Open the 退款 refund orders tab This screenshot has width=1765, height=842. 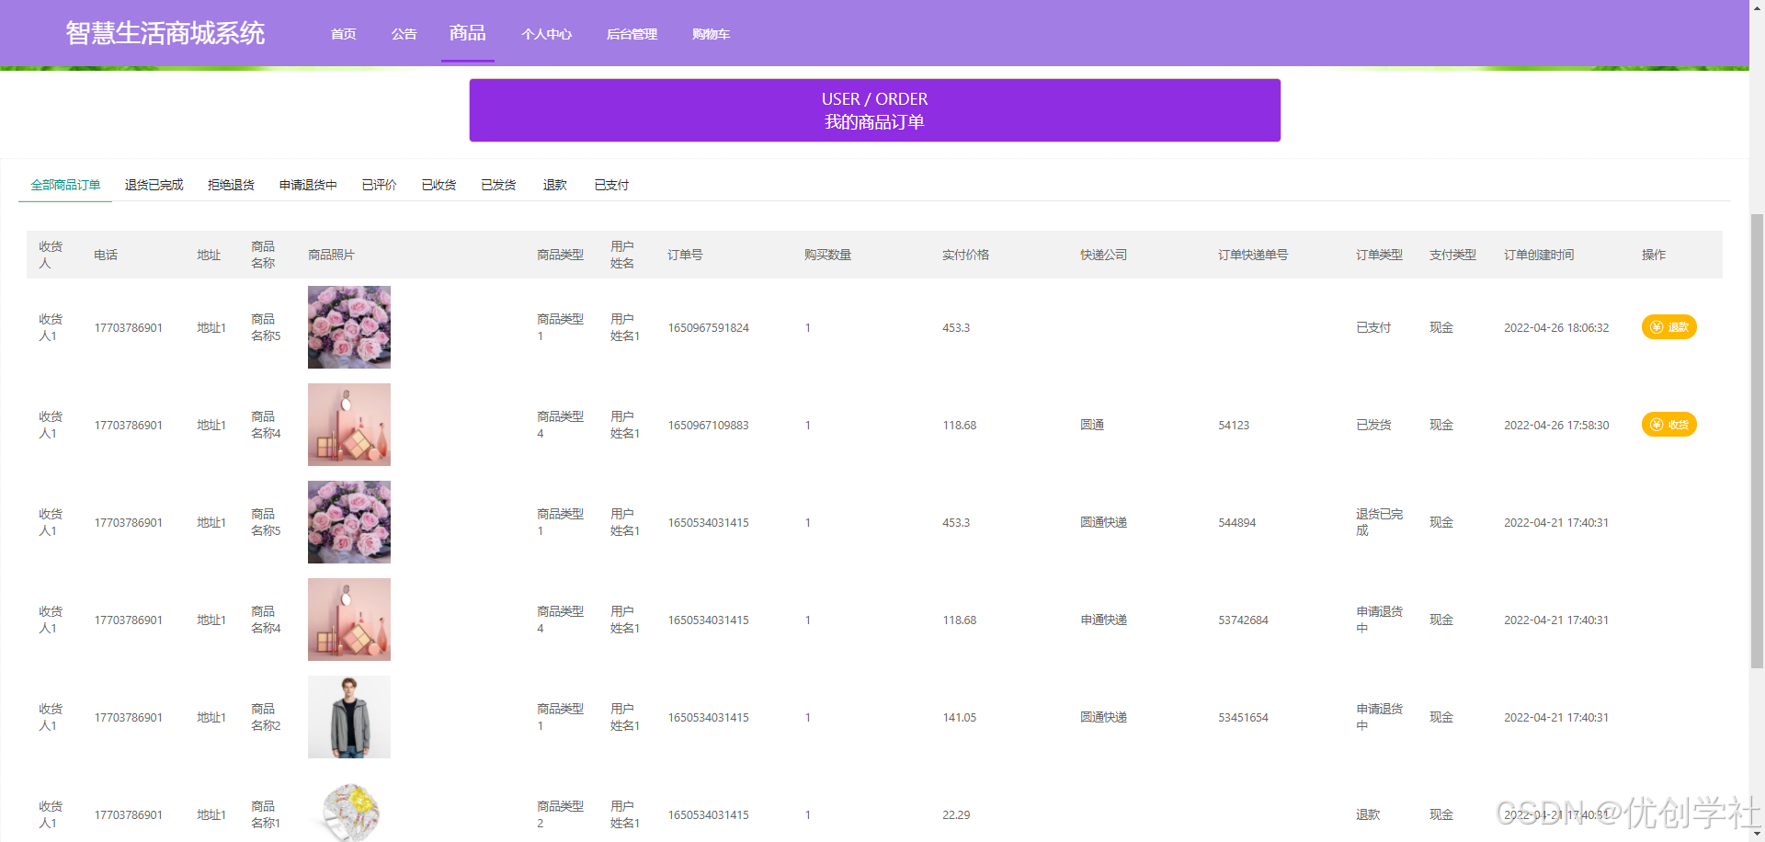554,184
